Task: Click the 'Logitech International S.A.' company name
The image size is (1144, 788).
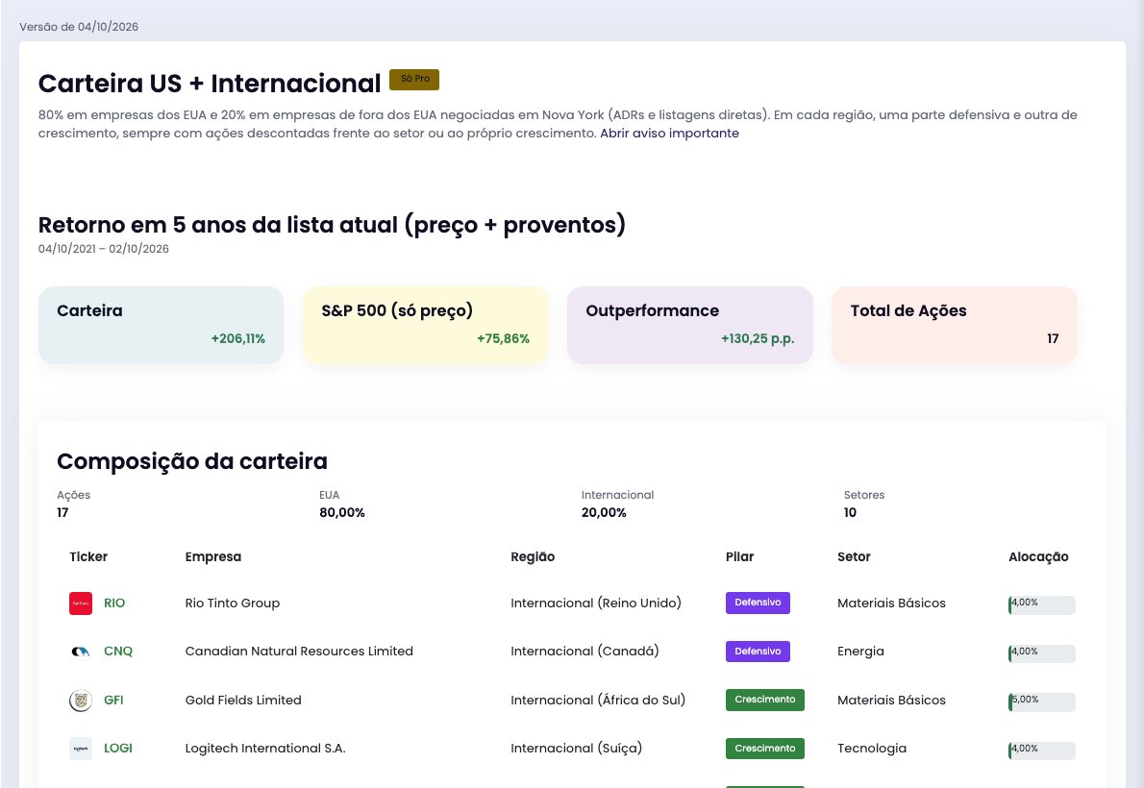Action: [265, 749]
